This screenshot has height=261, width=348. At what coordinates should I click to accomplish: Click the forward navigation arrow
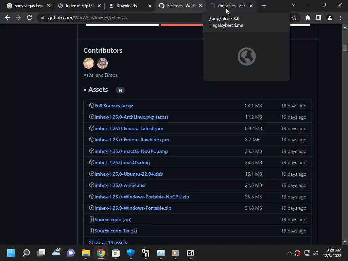[x=18, y=18]
